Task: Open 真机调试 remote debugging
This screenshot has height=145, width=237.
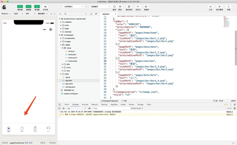Action: 129,7
